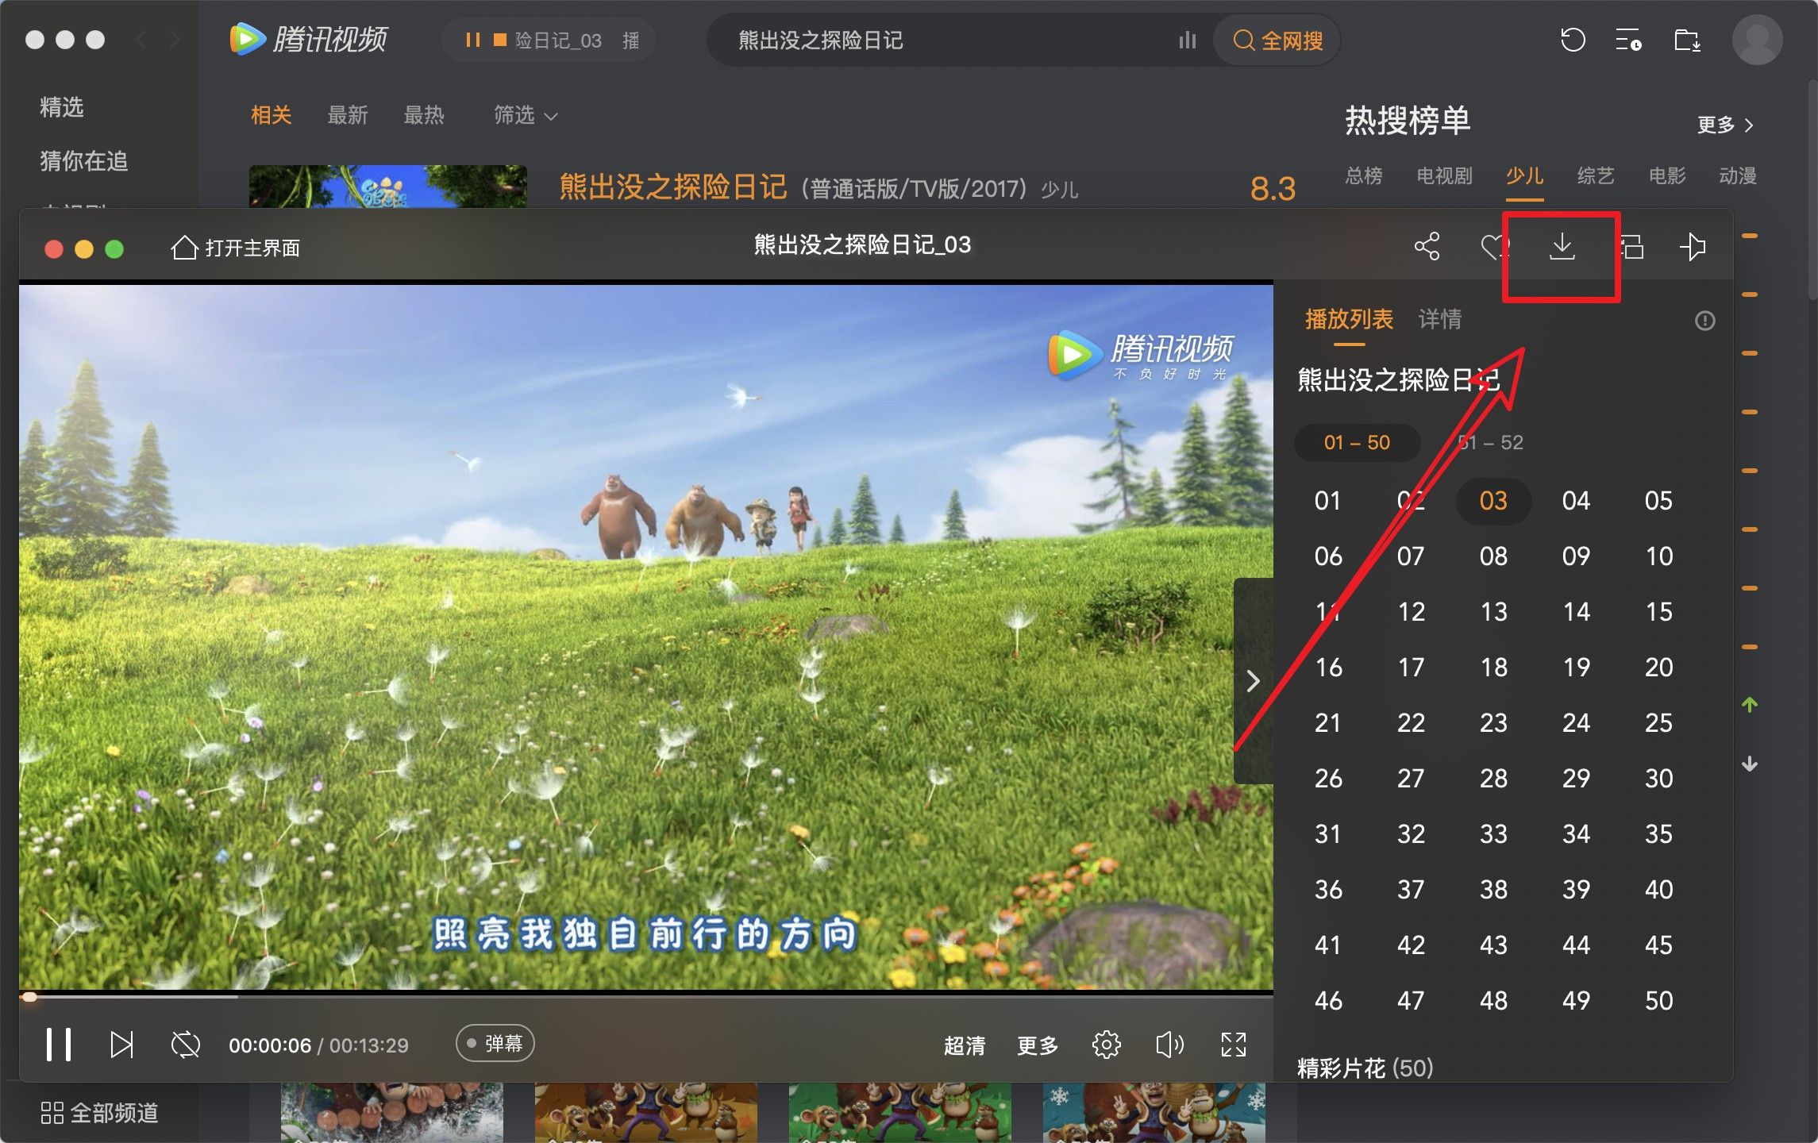Play episode 27
Screen dimensions: 1818x1143
tap(1411, 779)
